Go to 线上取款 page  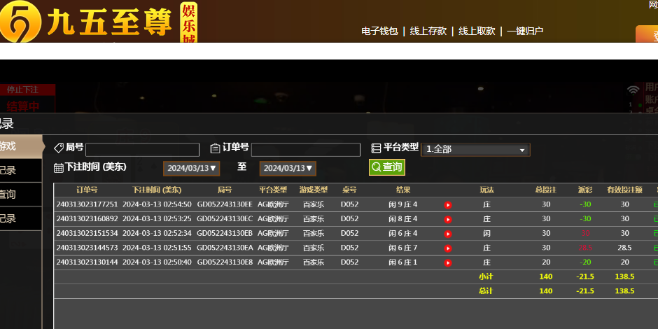tap(477, 31)
